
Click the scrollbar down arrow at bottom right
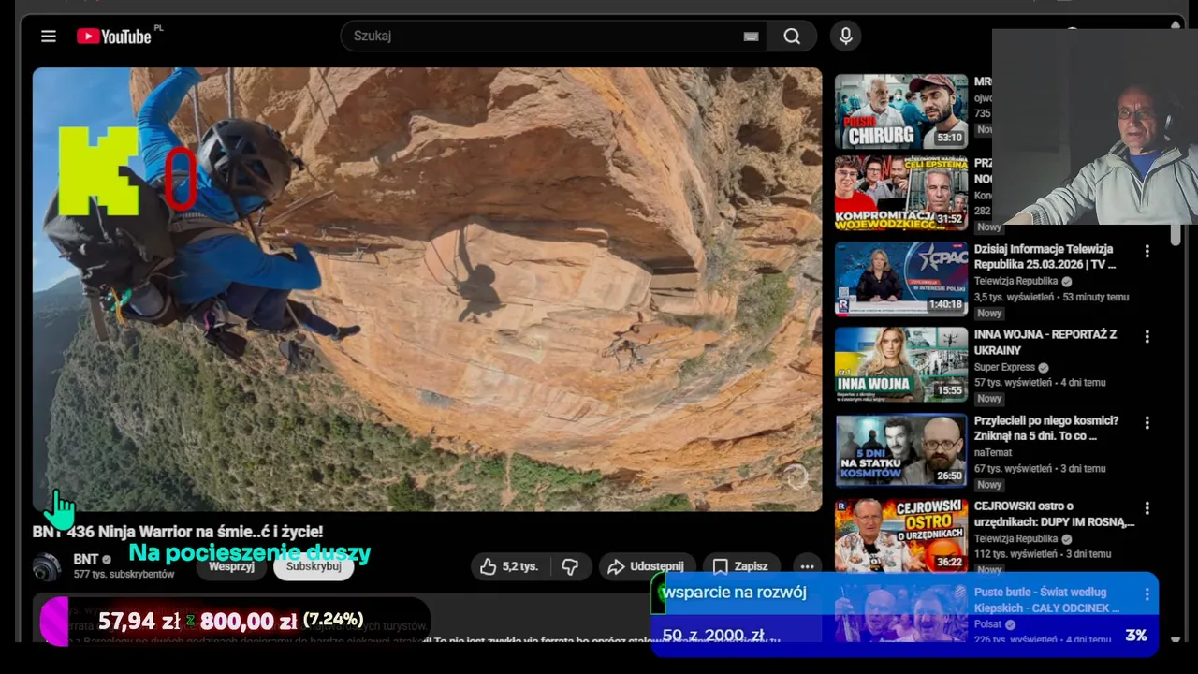click(1176, 640)
